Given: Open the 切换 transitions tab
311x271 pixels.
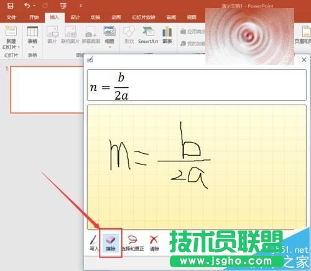Looking at the screenshot, I should [95, 17].
